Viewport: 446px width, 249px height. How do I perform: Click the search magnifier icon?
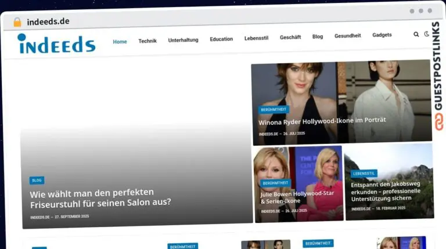tap(416, 34)
